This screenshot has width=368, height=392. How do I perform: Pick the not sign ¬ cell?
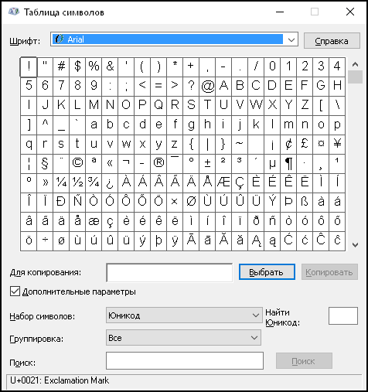(126, 164)
